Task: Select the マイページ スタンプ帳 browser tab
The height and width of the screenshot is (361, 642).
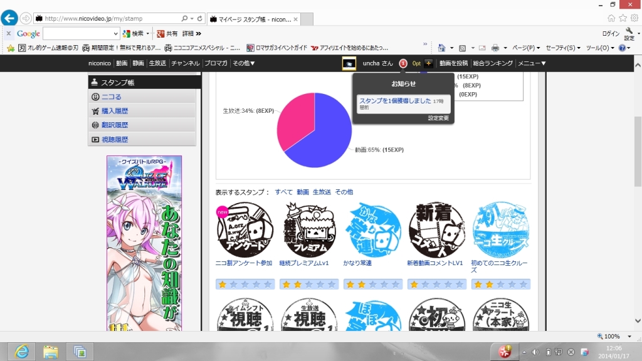Action: coord(253,19)
